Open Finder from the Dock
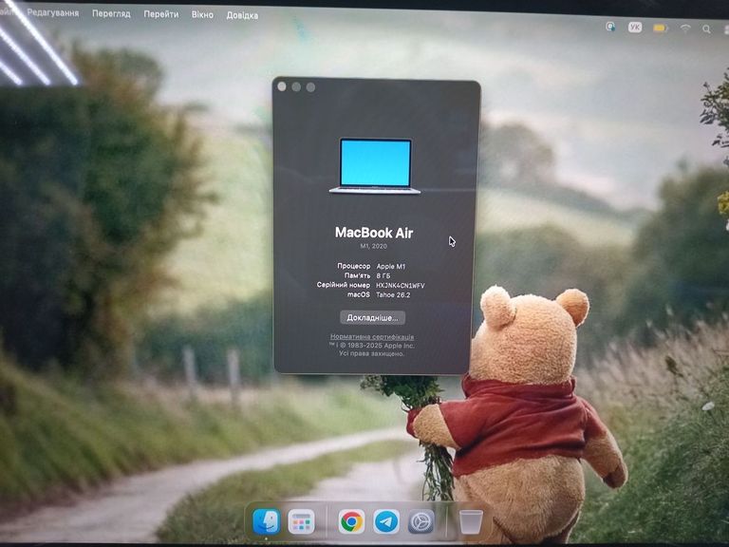The height and width of the screenshot is (547, 729). point(267,521)
